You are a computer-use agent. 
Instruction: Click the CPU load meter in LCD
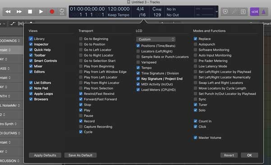(x=205, y=9)
